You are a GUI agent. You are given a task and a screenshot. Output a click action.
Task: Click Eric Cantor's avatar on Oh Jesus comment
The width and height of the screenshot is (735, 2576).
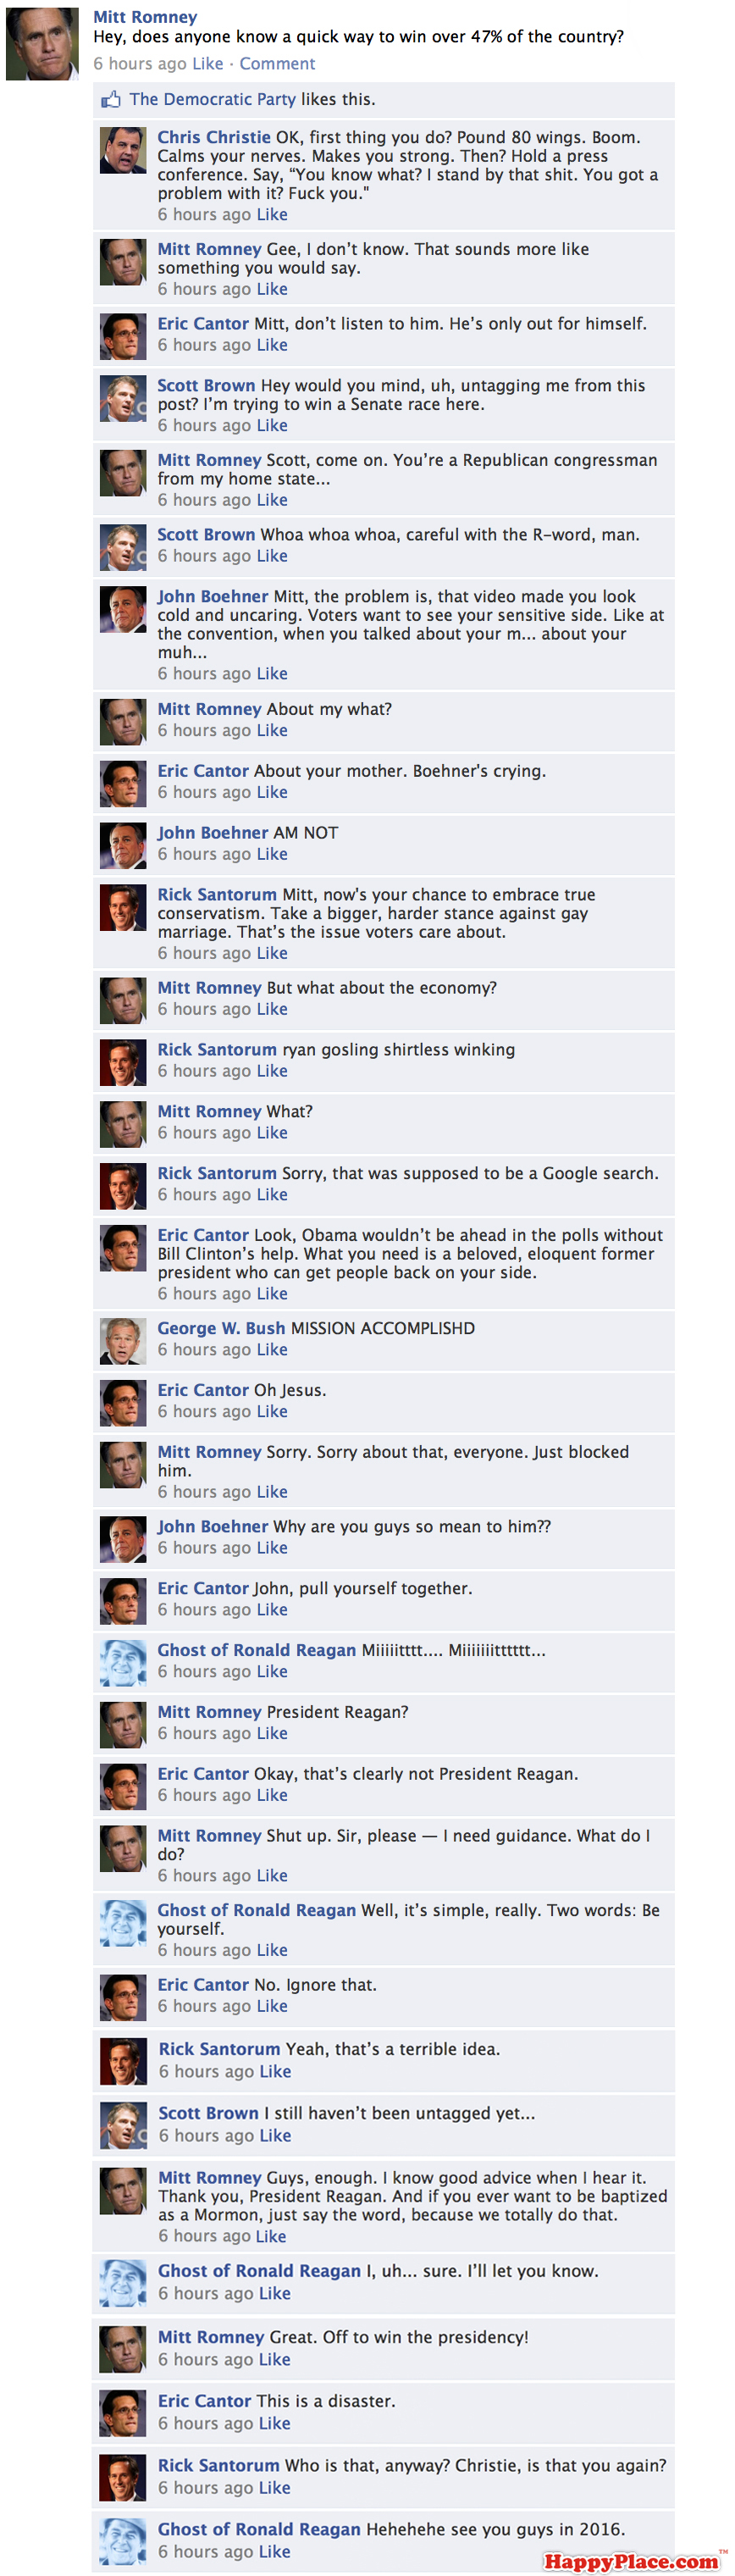click(123, 1403)
